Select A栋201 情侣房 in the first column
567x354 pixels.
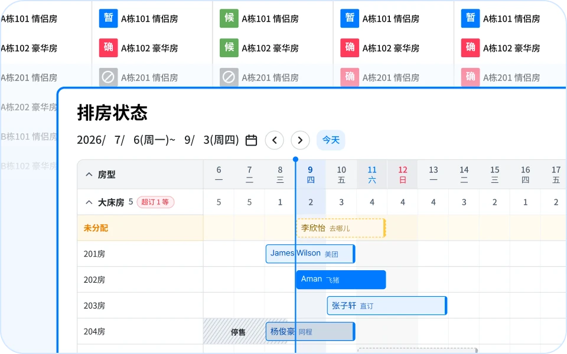click(x=29, y=78)
